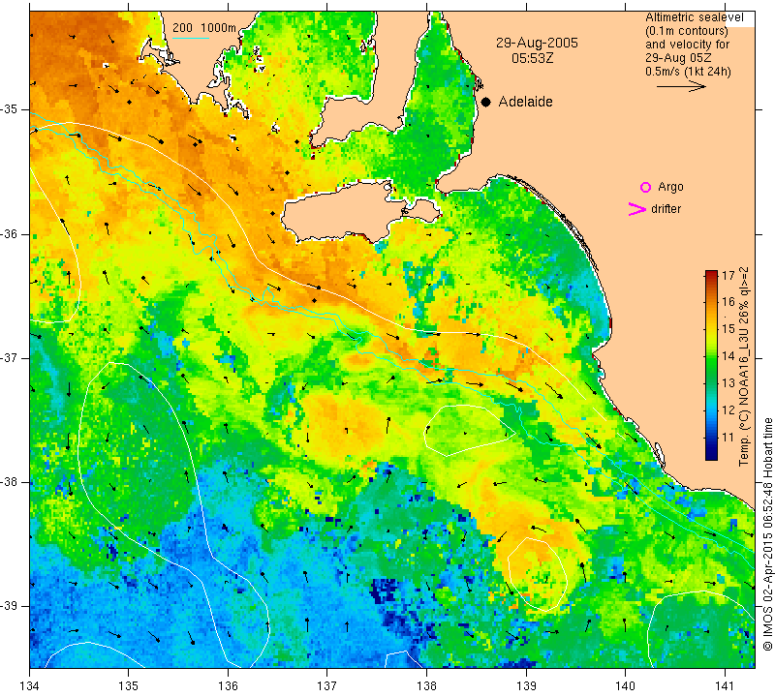This screenshot has height=697, width=775.
Task: Click the closed white contour eddy near 139.1E 38.8S
Action: [x=538, y=572]
